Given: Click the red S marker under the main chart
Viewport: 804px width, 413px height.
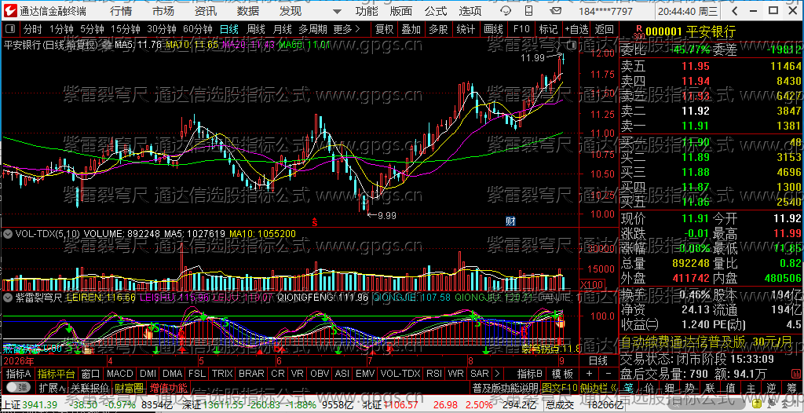Looking at the screenshot, I should click(x=315, y=223).
